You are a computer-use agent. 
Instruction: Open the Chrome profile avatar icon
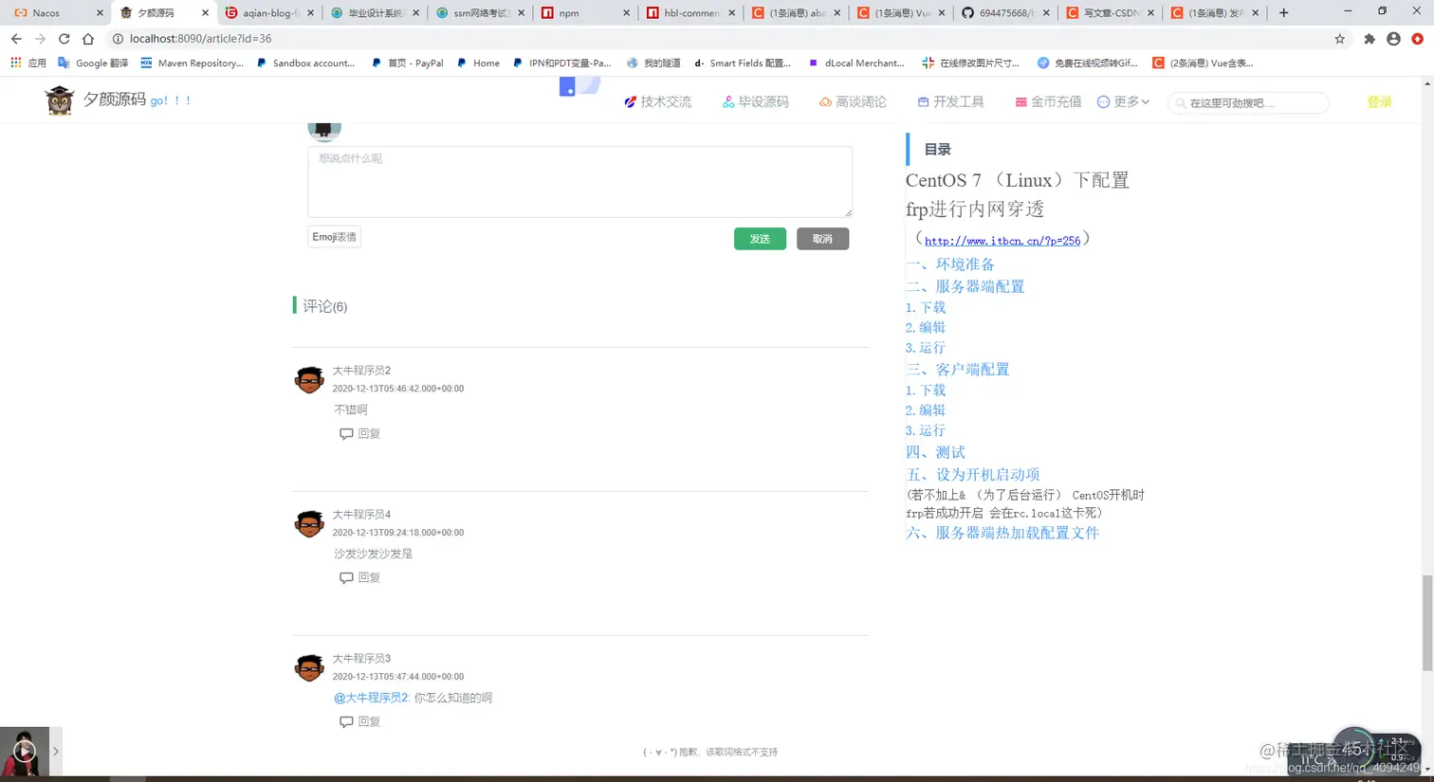coord(1393,40)
